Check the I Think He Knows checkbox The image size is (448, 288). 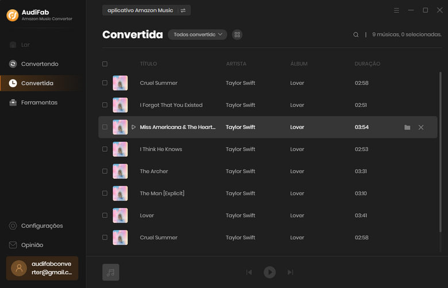[105, 149]
